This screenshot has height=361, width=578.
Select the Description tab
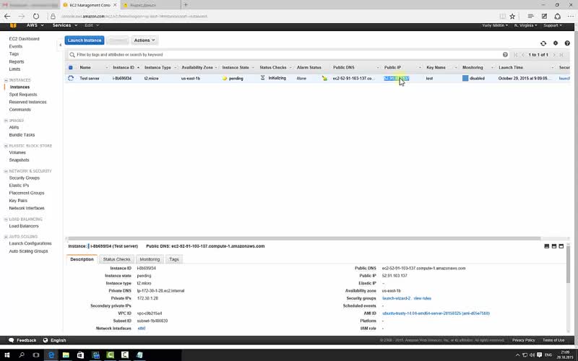point(82,259)
